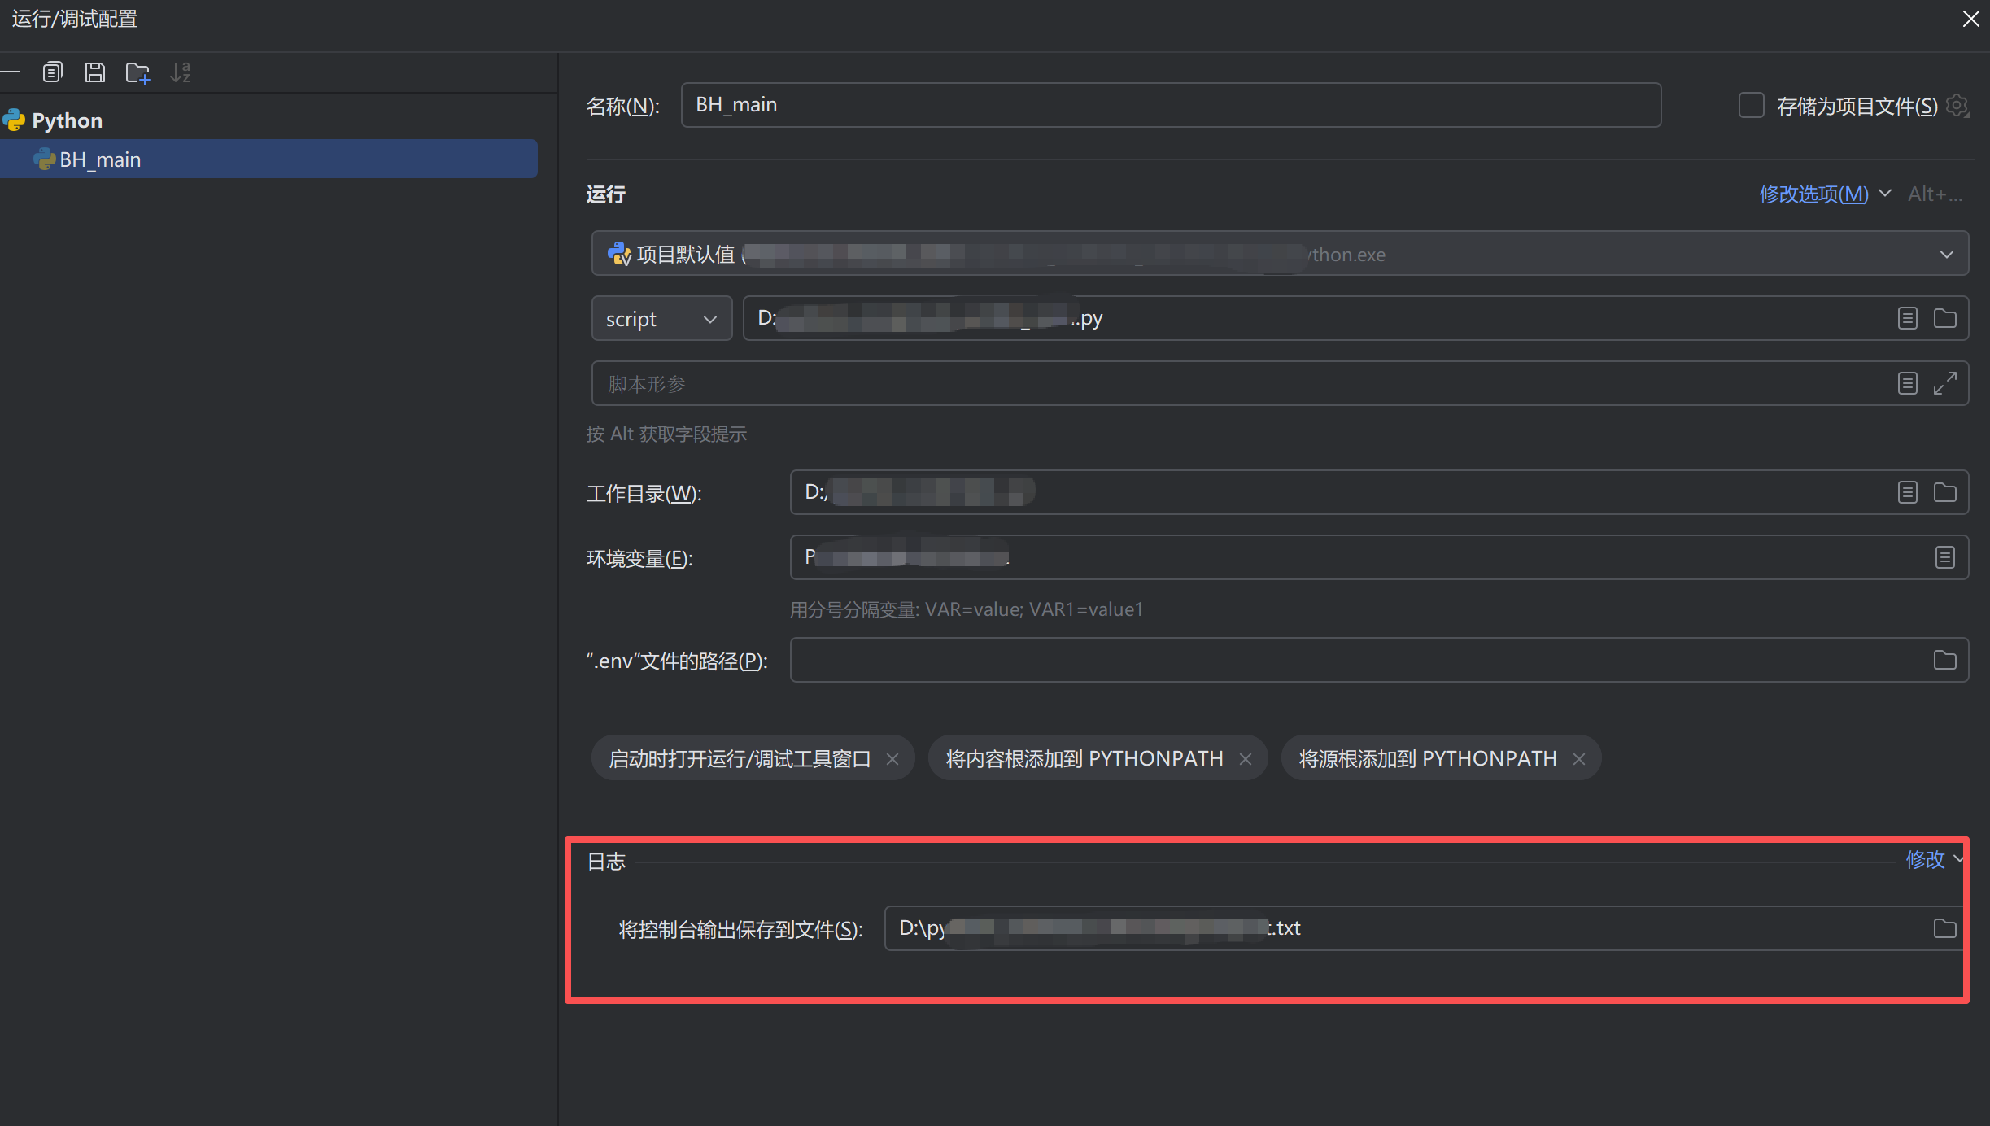Open the script type dropdown
The height and width of the screenshot is (1126, 1990).
coord(661,319)
